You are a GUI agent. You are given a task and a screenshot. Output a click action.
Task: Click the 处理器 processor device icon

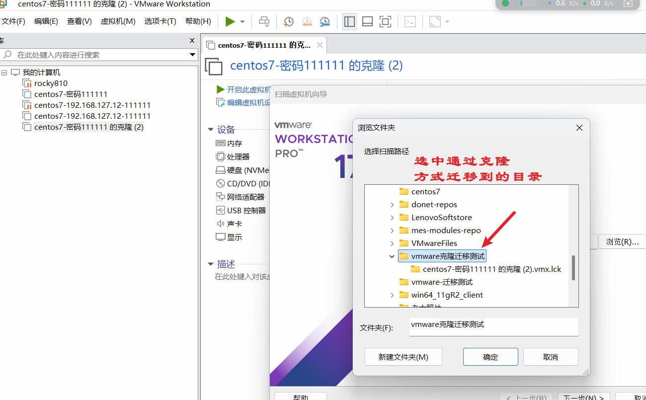221,157
